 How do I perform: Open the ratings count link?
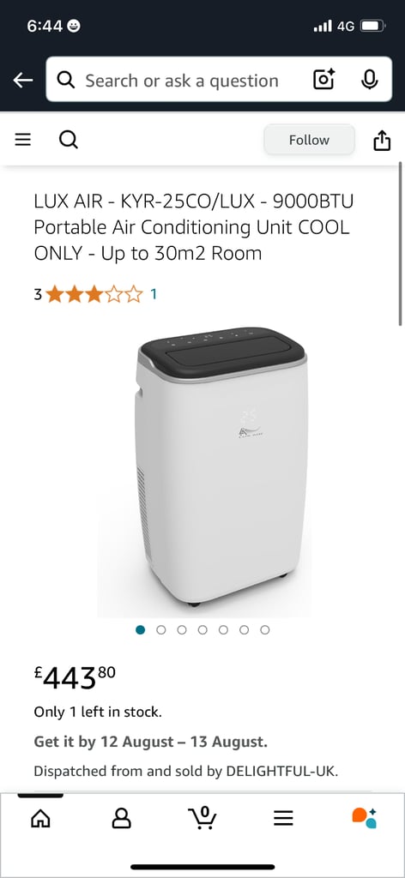pos(153,294)
